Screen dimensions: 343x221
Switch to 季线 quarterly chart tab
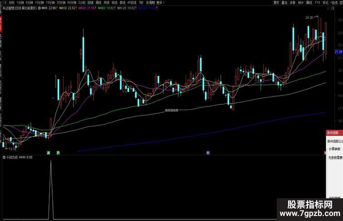122,3
